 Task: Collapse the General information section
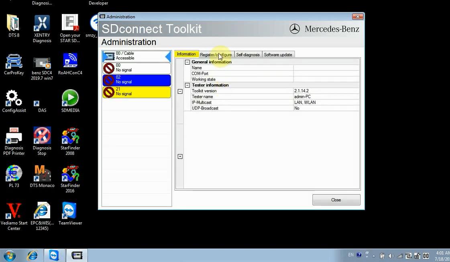(187, 62)
